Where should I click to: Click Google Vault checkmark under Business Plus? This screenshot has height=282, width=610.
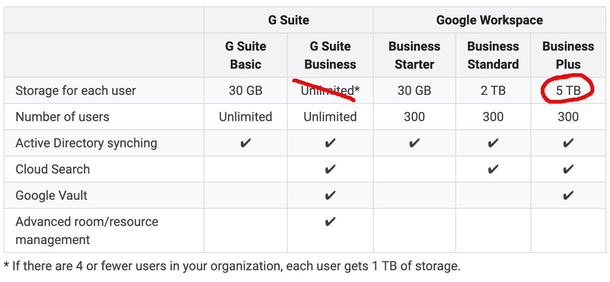click(568, 195)
